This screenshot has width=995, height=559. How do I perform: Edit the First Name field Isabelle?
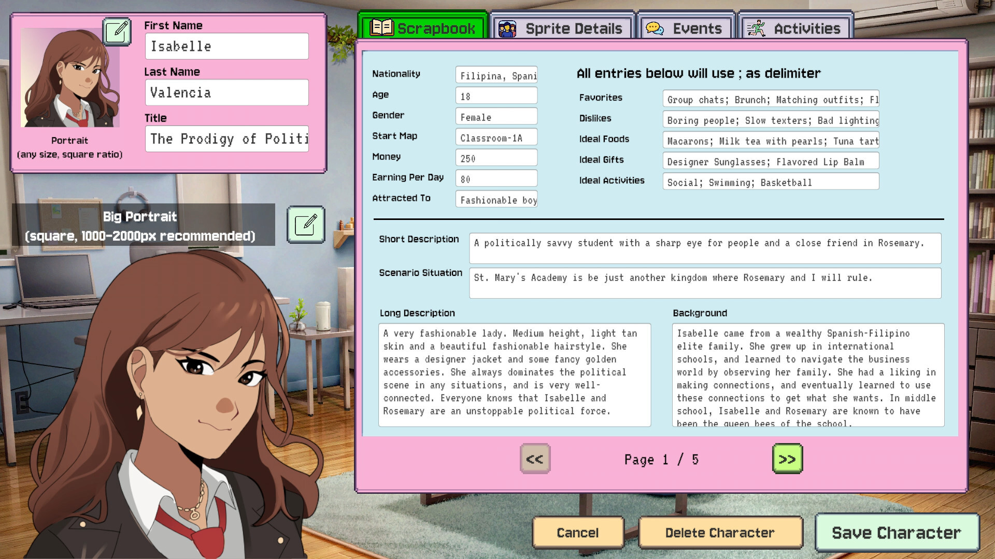(227, 46)
